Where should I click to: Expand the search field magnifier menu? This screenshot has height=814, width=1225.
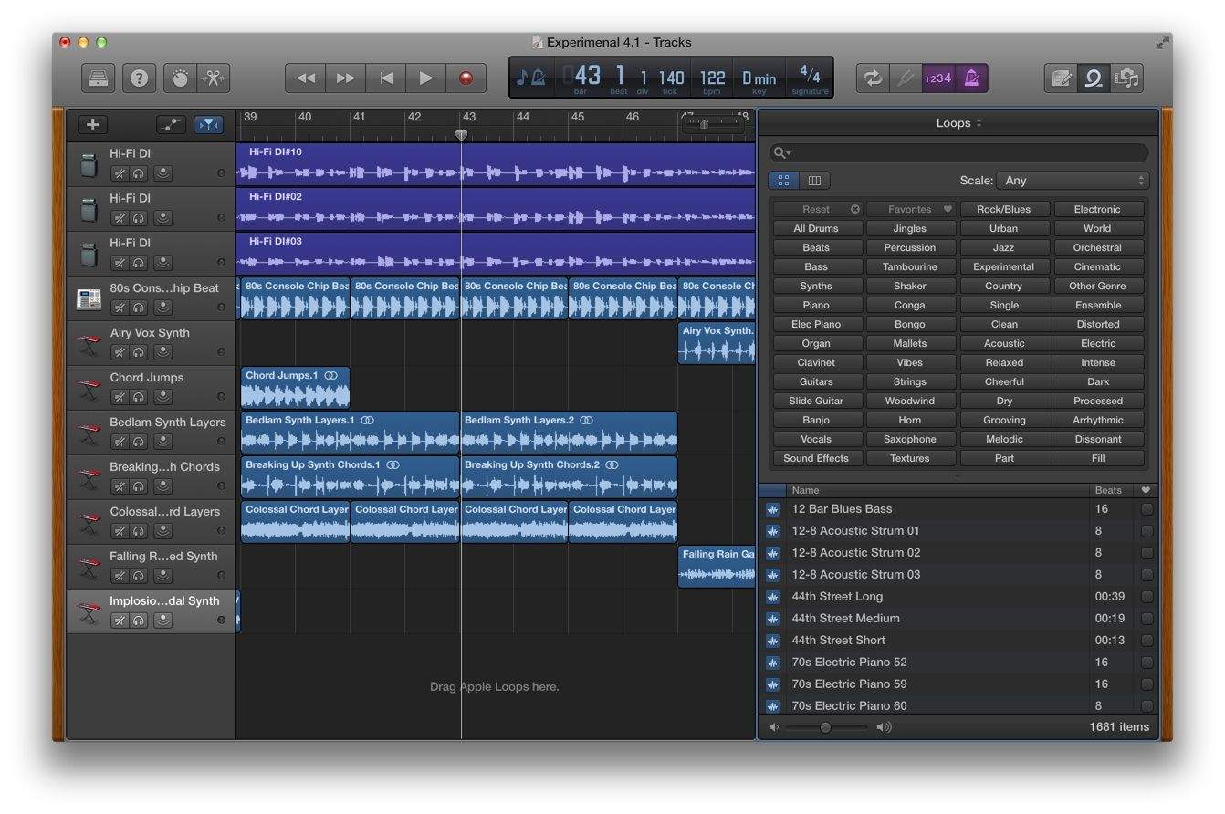tap(781, 153)
